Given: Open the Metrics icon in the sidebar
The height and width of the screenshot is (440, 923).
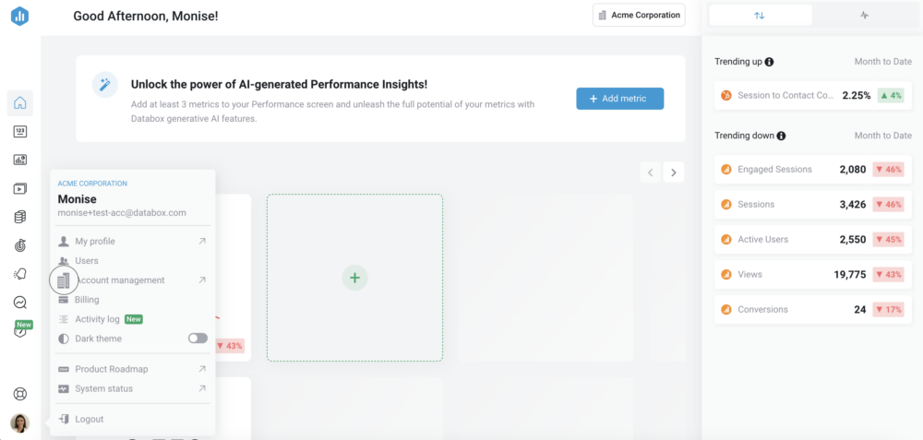Looking at the screenshot, I should point(20,131).
